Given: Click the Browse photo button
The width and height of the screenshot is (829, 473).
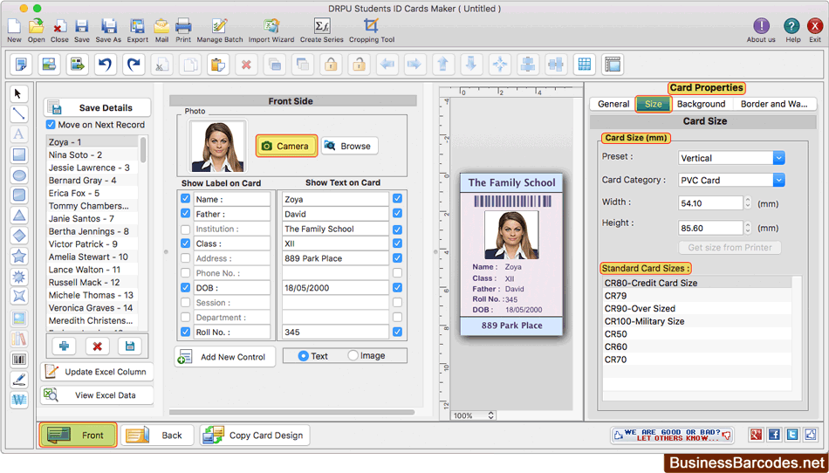Looking at the screenshot, I should tap(349, 146).
